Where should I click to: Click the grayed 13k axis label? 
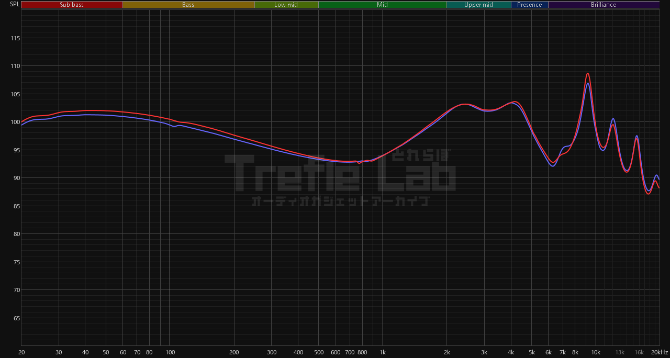click(x=620, y=352)
